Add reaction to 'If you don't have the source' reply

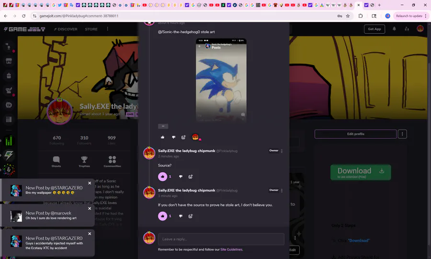tap(191, 216)
